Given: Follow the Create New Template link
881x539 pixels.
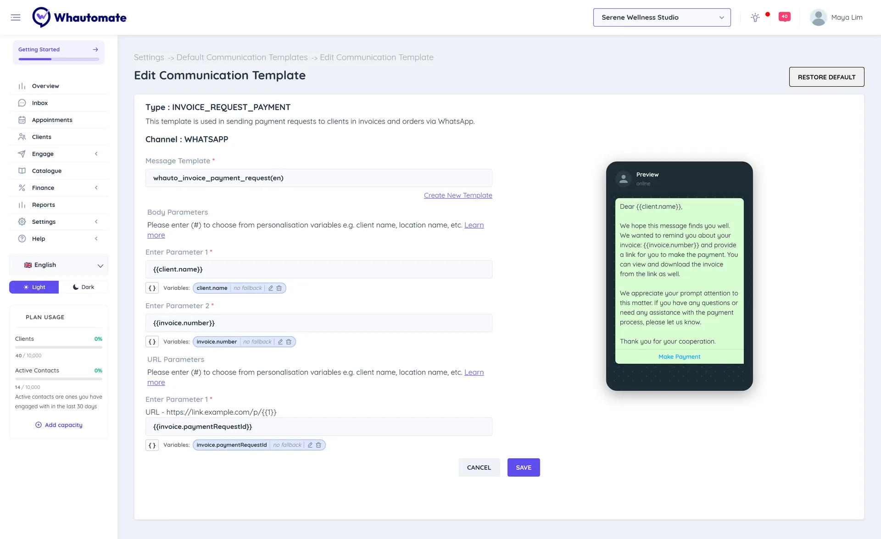Looking at the screenshot, I should click(x=458, y=195).
